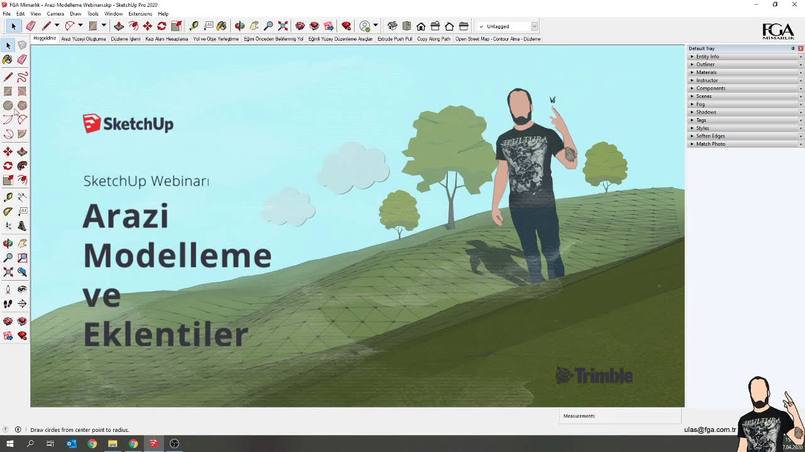The image size is (805, 452).
Task: Activate the Look Around eye tool
Action: pyautogui.click(x=22, y=289)
